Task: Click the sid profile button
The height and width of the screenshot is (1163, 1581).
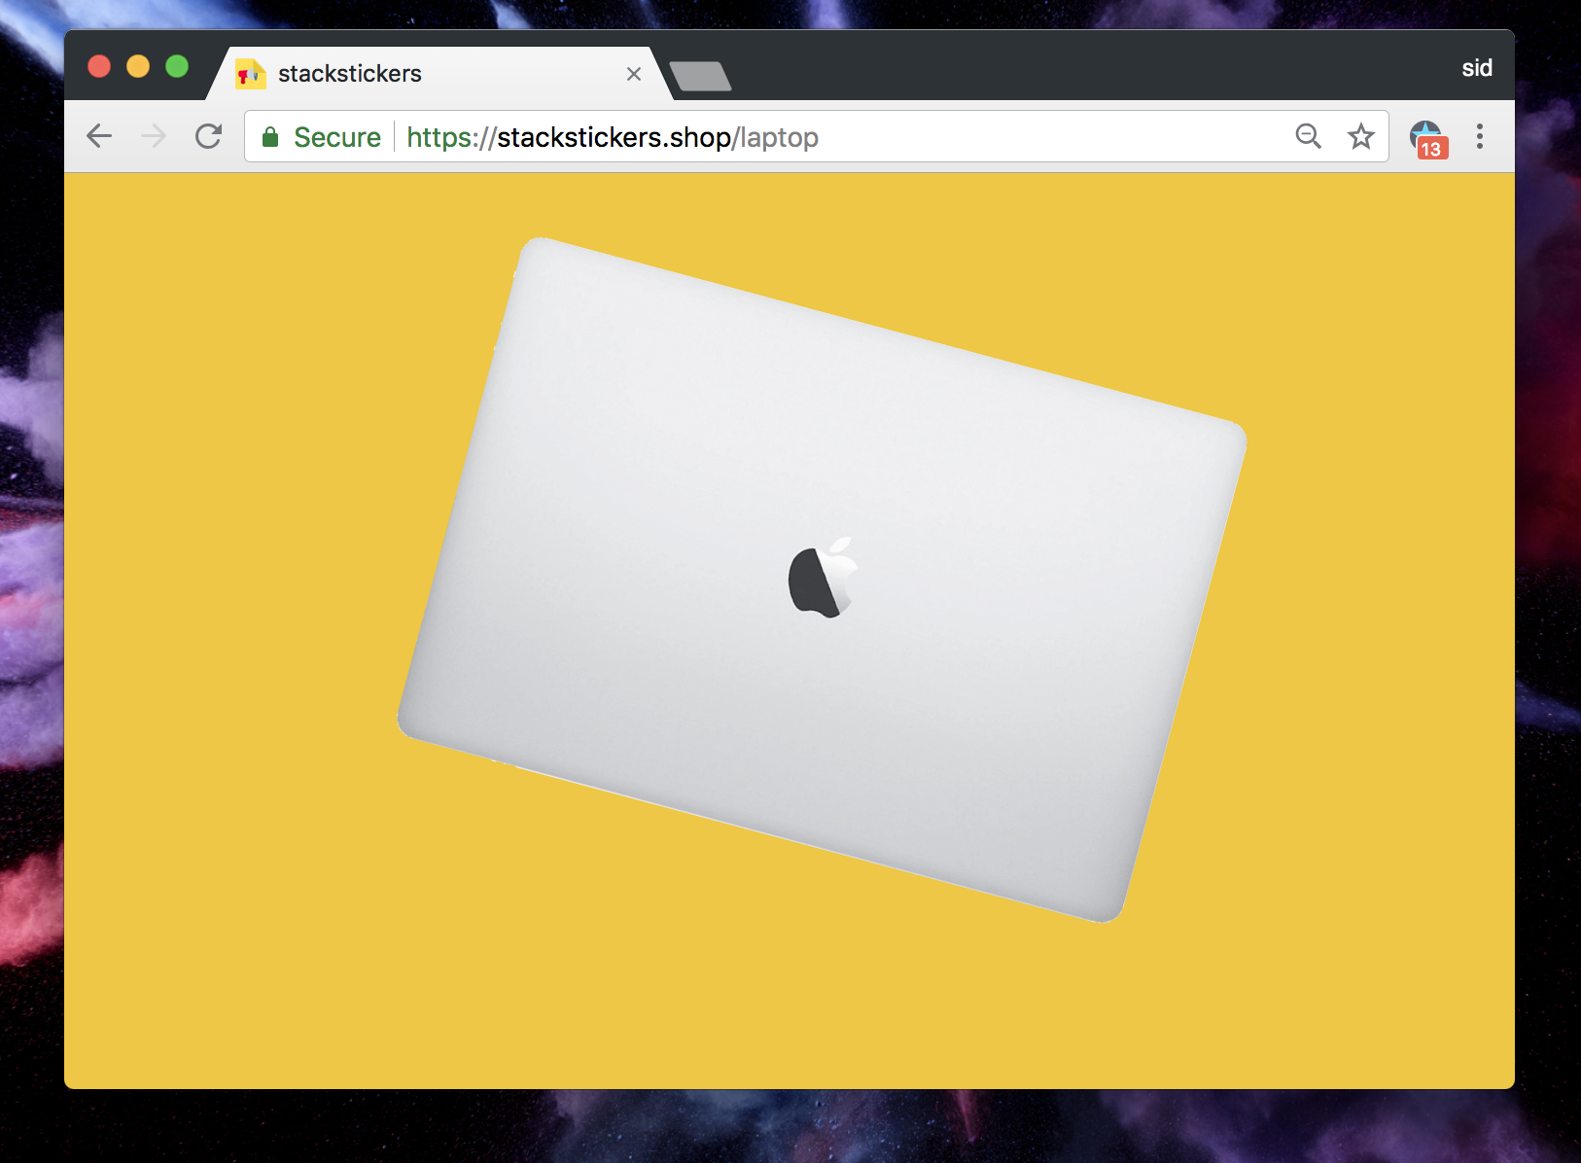Action: coord(1476,68)
